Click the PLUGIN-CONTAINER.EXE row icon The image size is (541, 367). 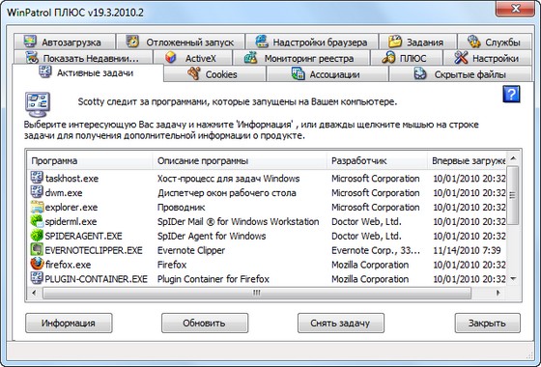pyautogui.click(x=37, y=278)
